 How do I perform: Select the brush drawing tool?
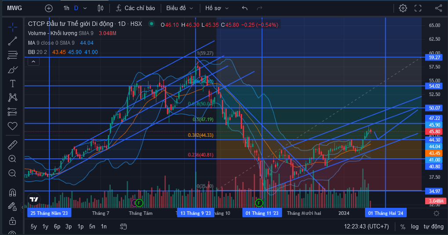(12, 69)
